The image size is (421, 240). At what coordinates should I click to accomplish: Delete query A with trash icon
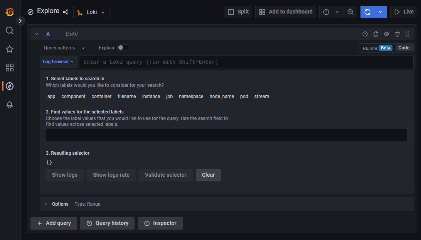click(x=397, y=34)
